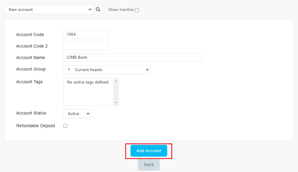This screenshot has width=298, height=172.
Task: Click the Refundable Deposit label
Action: 36,126
